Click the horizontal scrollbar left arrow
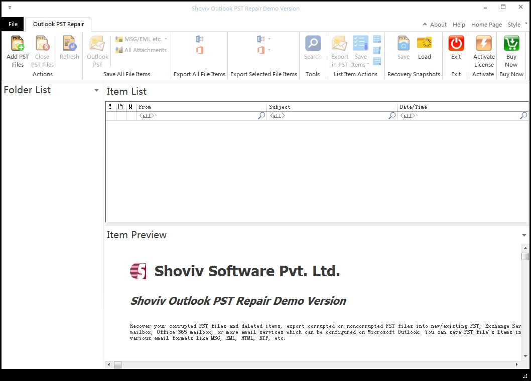Screen dimensions: 531x381 coord(109,365)
